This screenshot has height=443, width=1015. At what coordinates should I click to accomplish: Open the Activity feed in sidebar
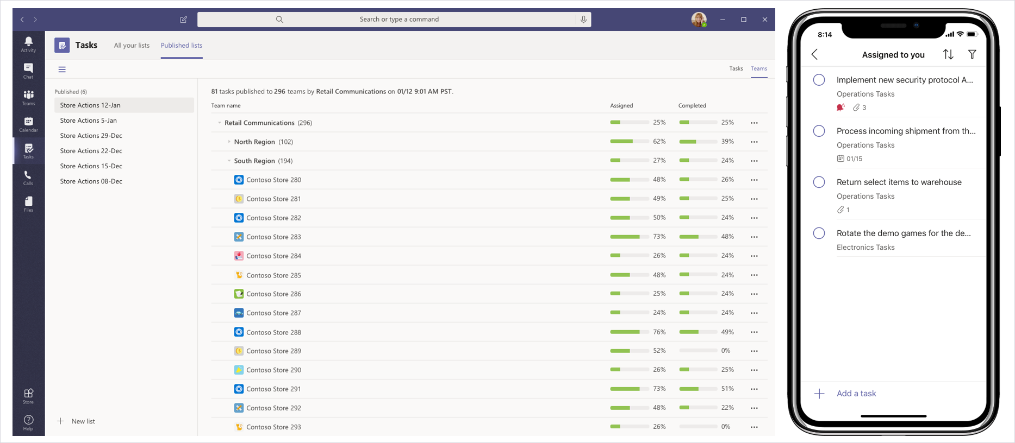point(28,44)
